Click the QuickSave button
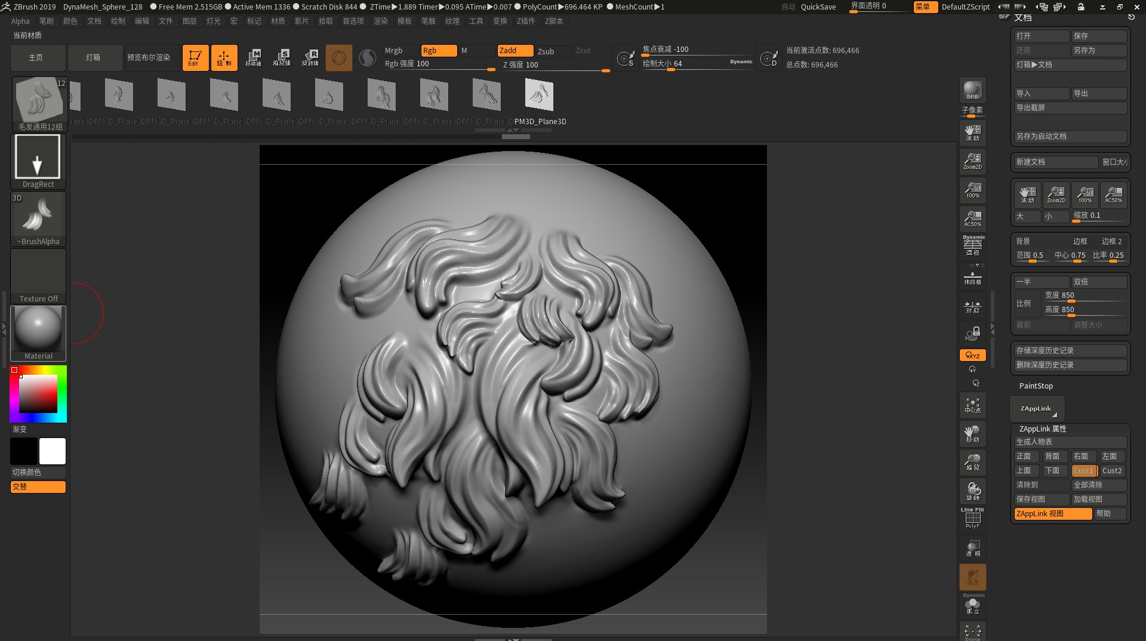Screen dimensions: 1146x641 tap(818, 7)
